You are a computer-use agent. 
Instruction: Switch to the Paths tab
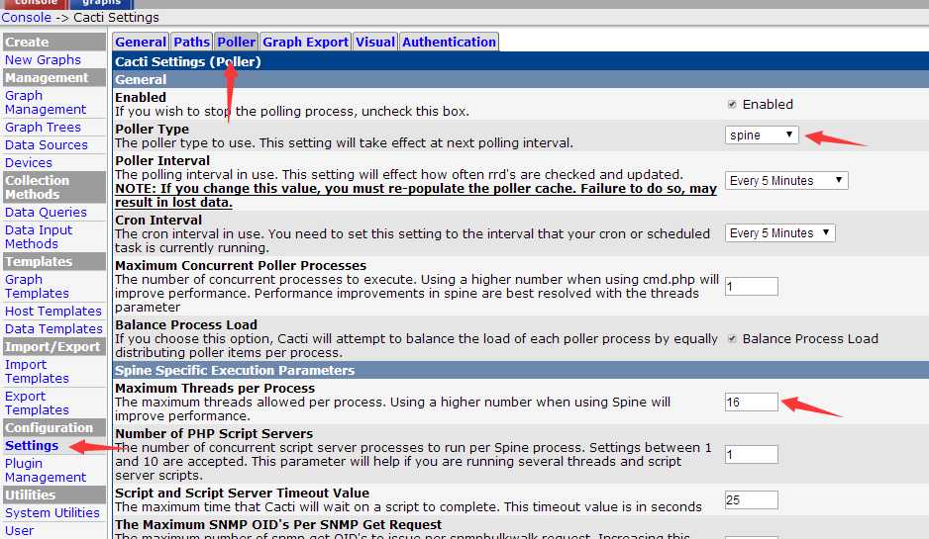[191, 42]
